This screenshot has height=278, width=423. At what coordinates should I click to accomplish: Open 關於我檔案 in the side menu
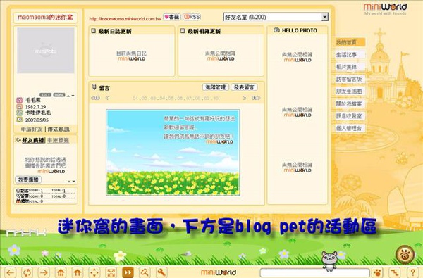(350, 103)
